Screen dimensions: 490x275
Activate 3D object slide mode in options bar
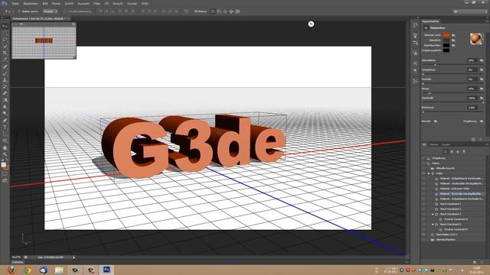pyautogui.click(x=231, y=11)
